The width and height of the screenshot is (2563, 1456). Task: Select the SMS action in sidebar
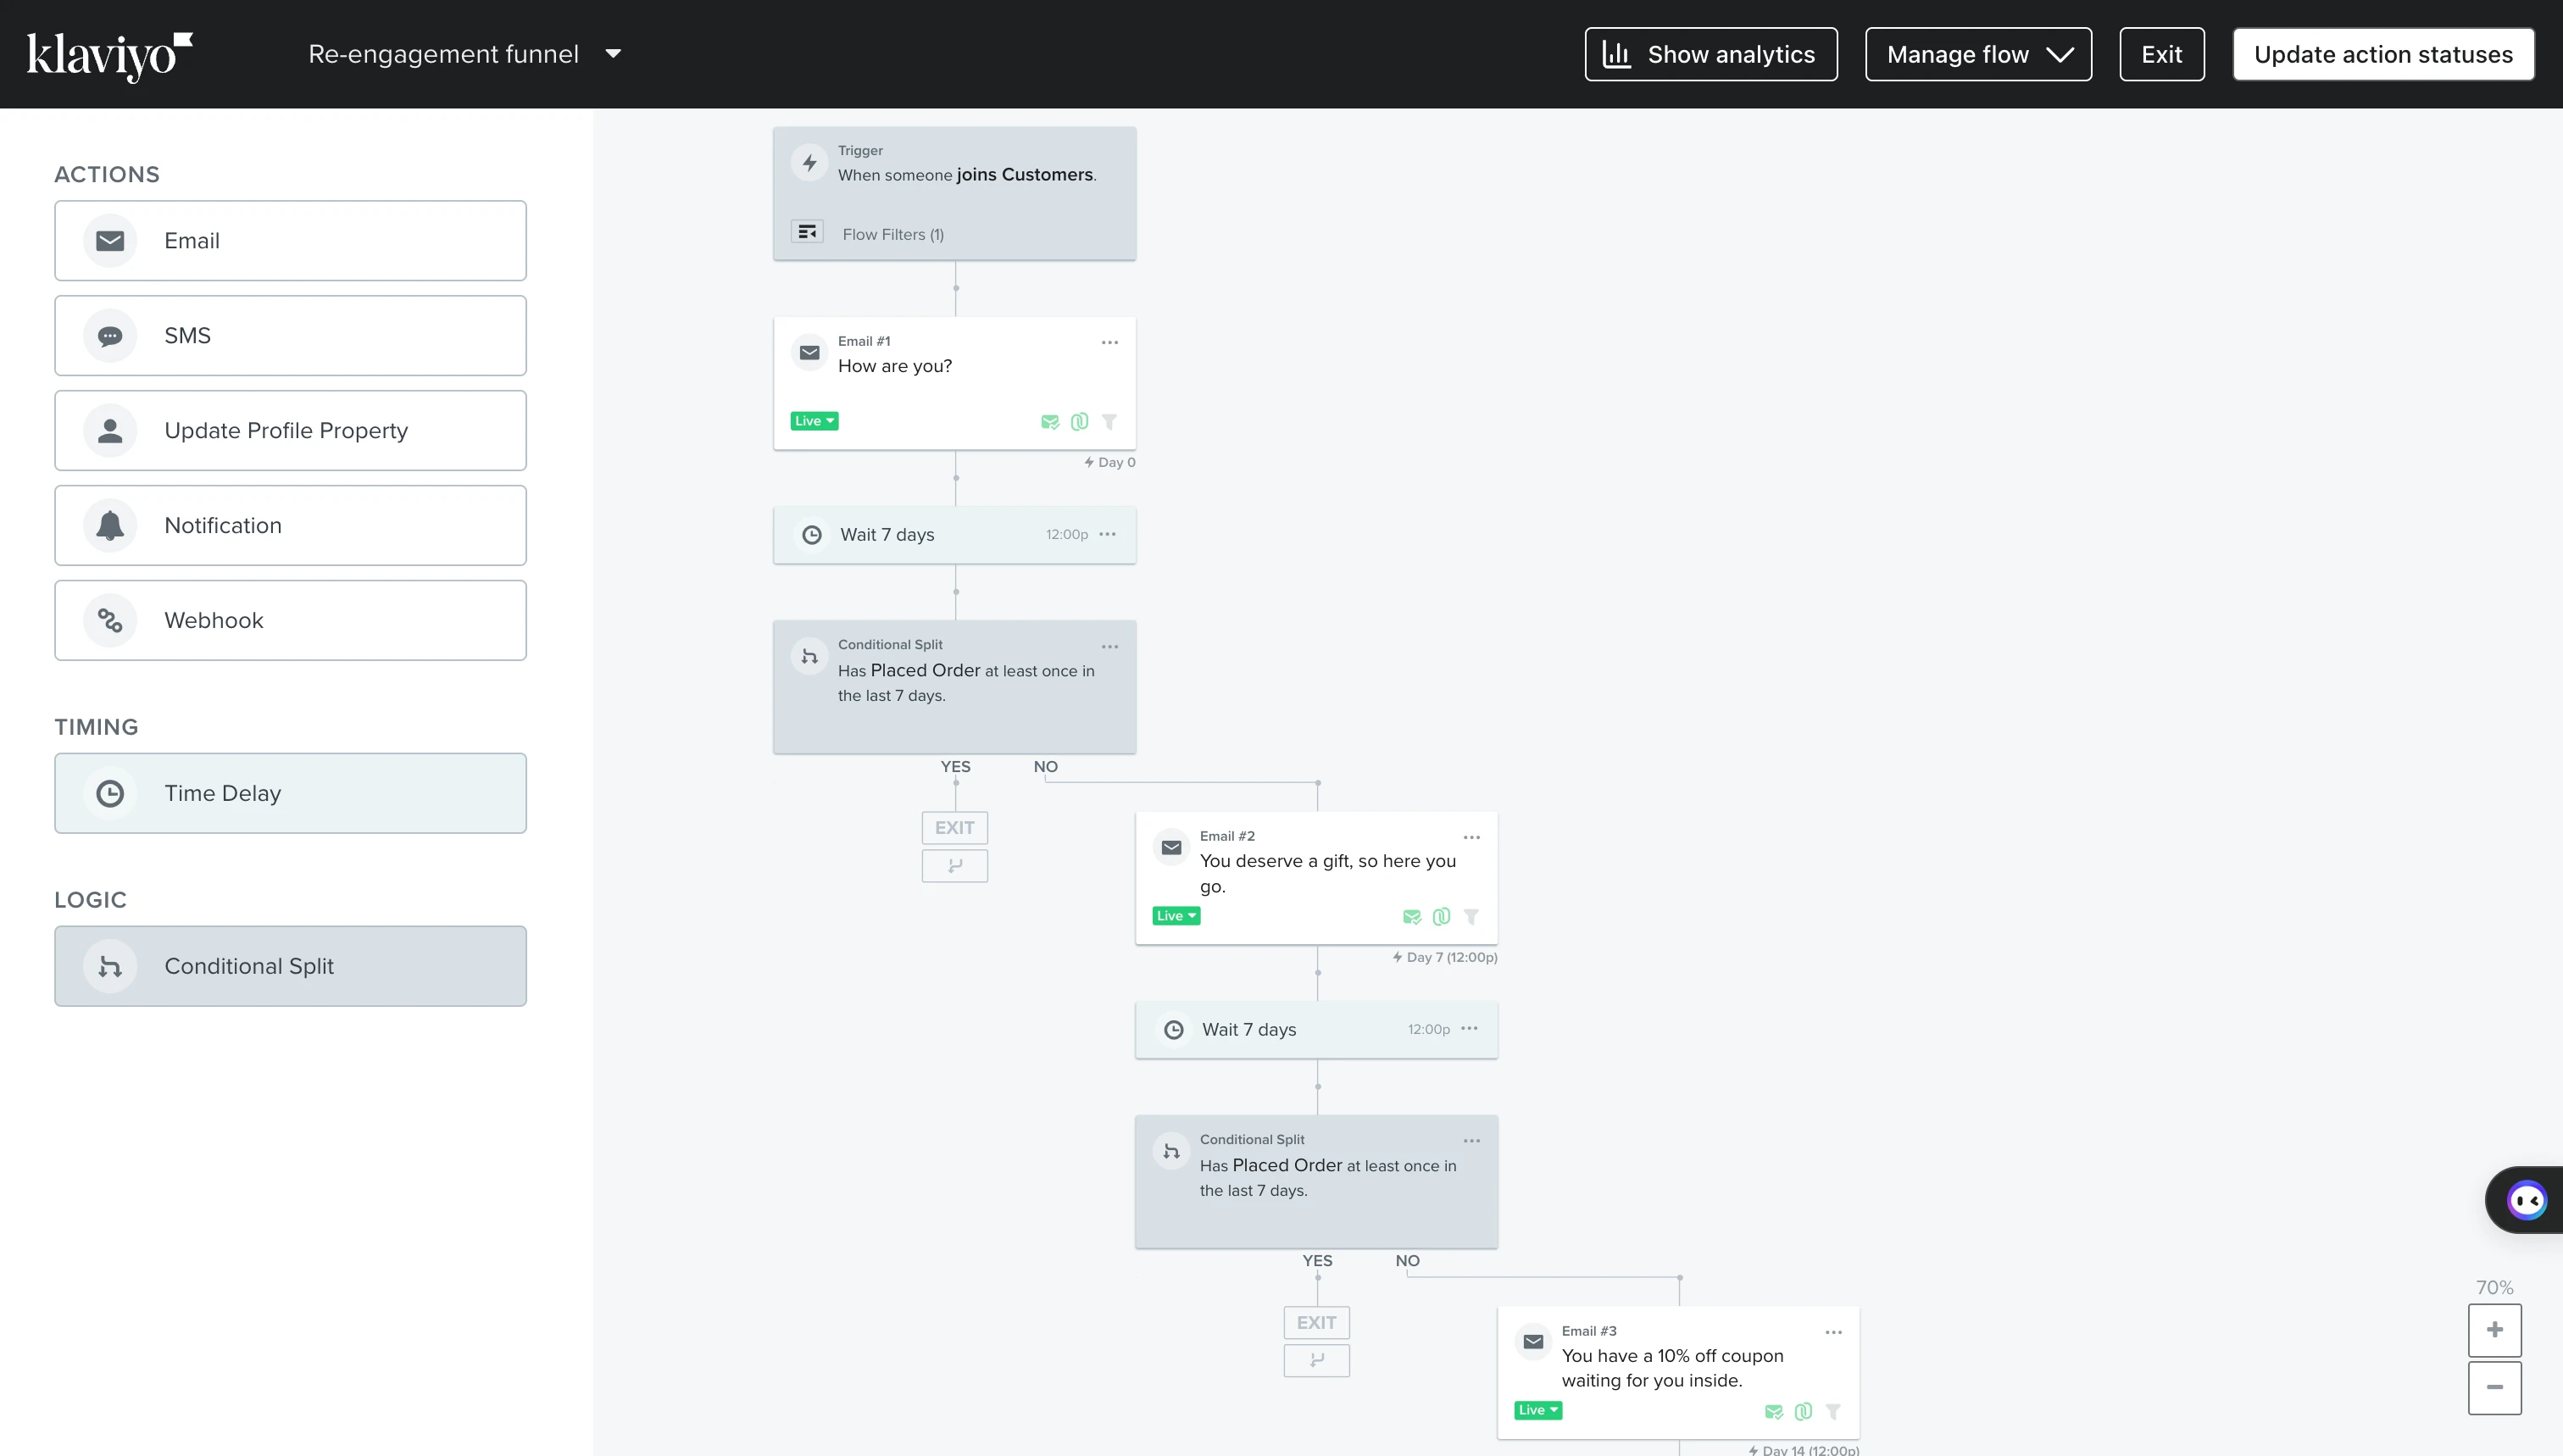coord(290,336)
